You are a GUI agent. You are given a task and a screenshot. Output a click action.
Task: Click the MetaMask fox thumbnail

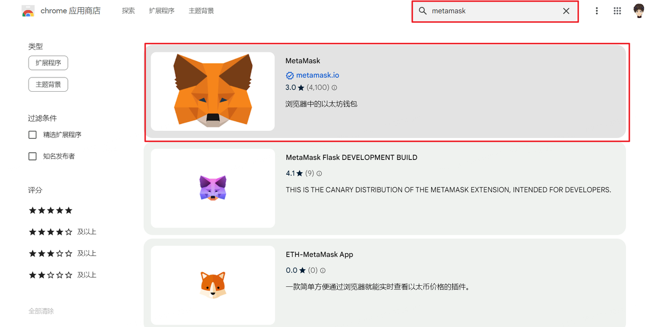tap(213, 92)
